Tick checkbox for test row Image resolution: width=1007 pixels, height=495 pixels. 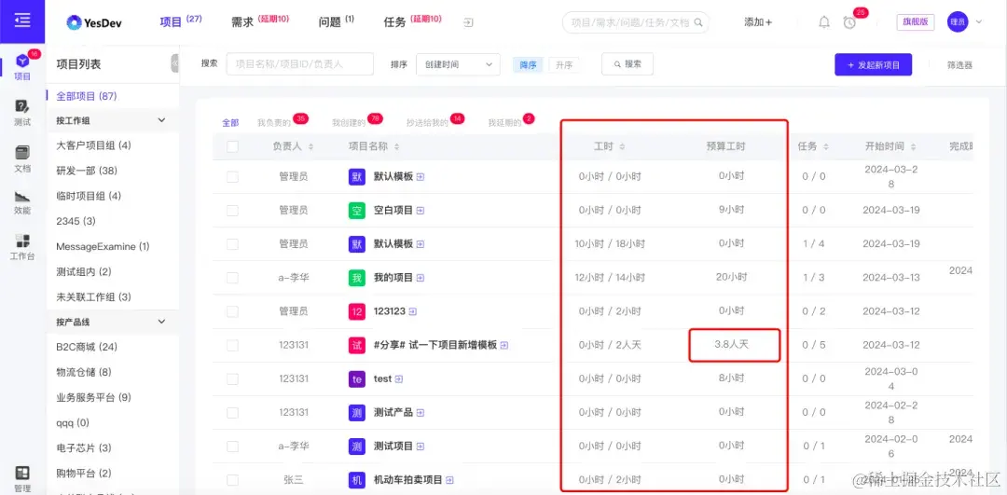232,378
